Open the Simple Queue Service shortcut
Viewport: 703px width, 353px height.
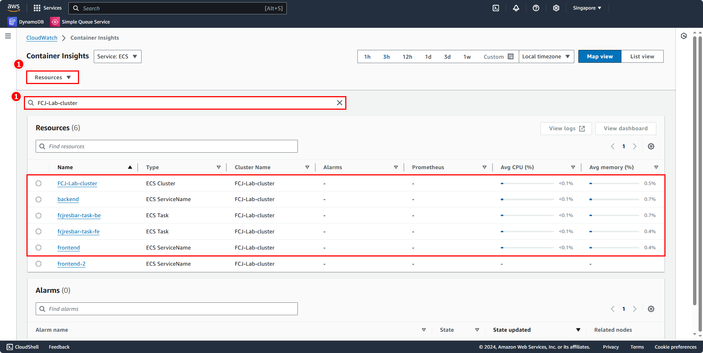coord(80,22)
